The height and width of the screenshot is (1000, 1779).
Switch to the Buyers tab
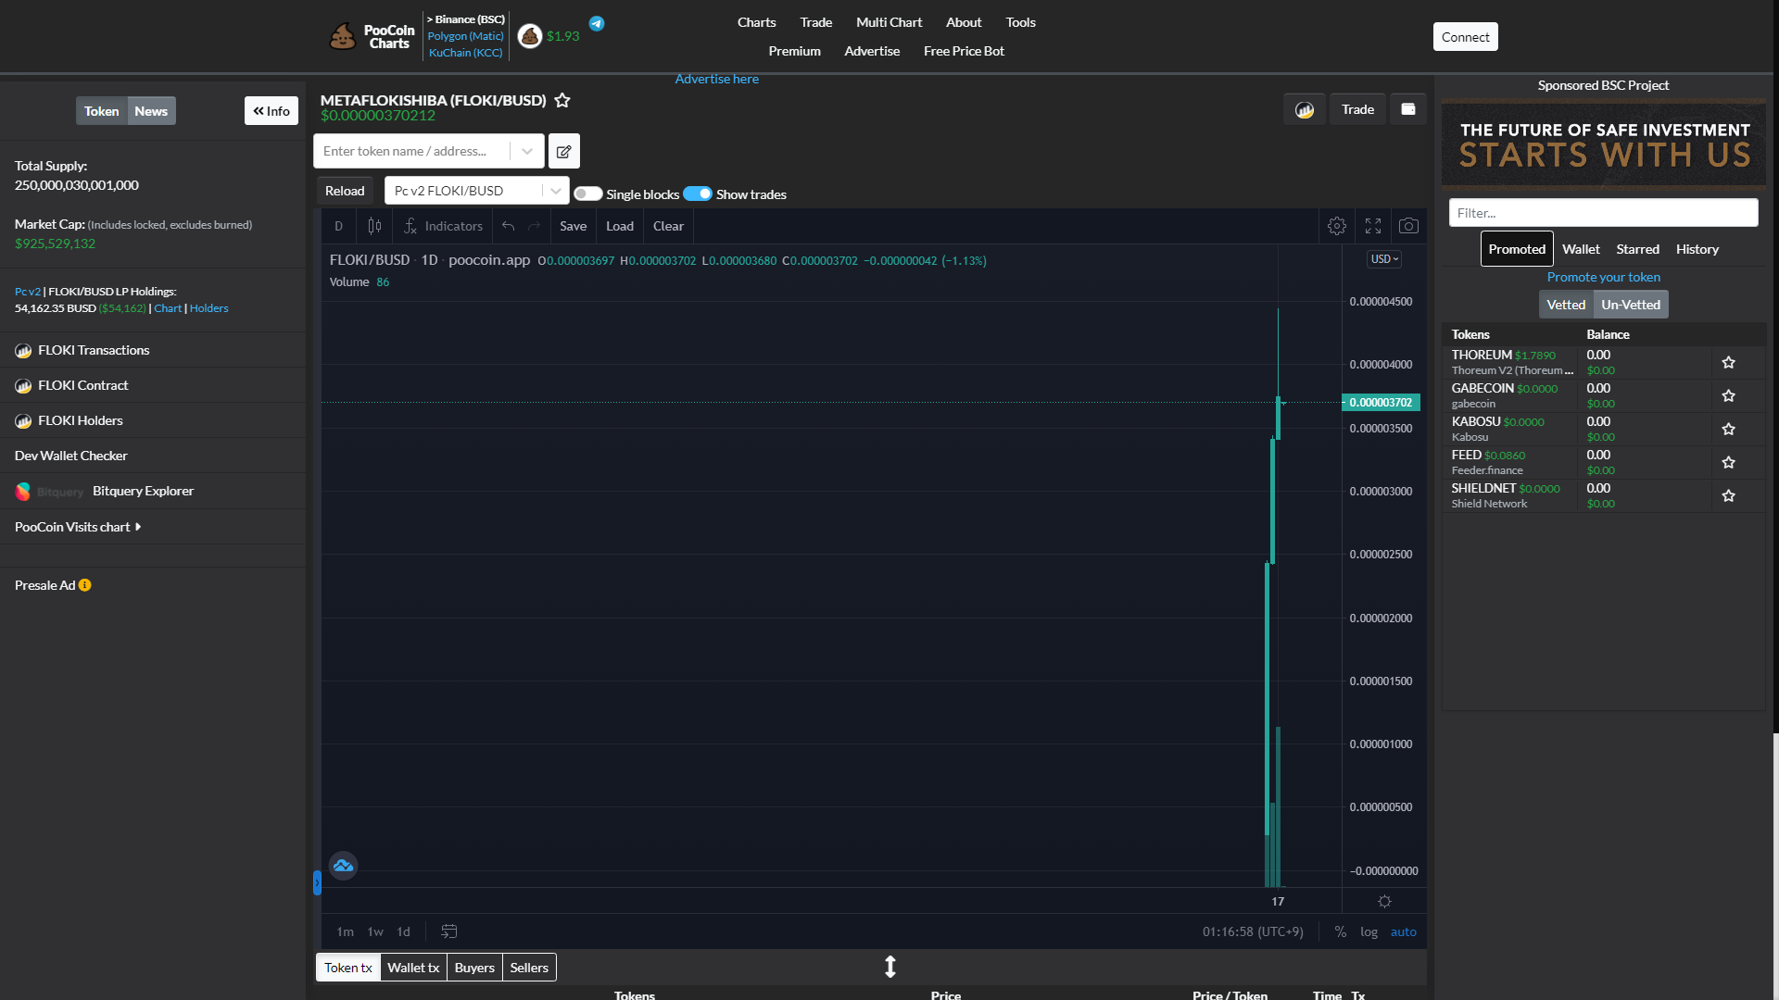[474, 968]
